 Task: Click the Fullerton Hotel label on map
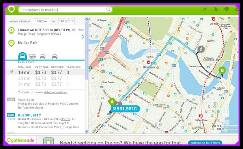point(219,88)
